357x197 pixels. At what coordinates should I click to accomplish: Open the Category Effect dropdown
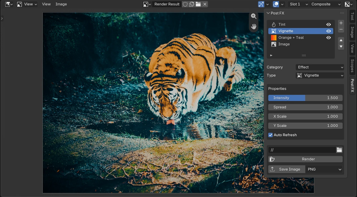320,67
